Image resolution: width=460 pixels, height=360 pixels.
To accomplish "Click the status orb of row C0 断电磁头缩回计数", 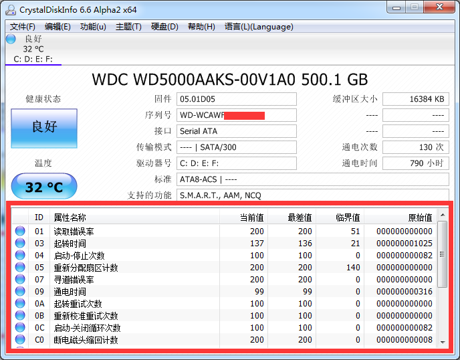I will pyautogui.click(x=20, y=339).
